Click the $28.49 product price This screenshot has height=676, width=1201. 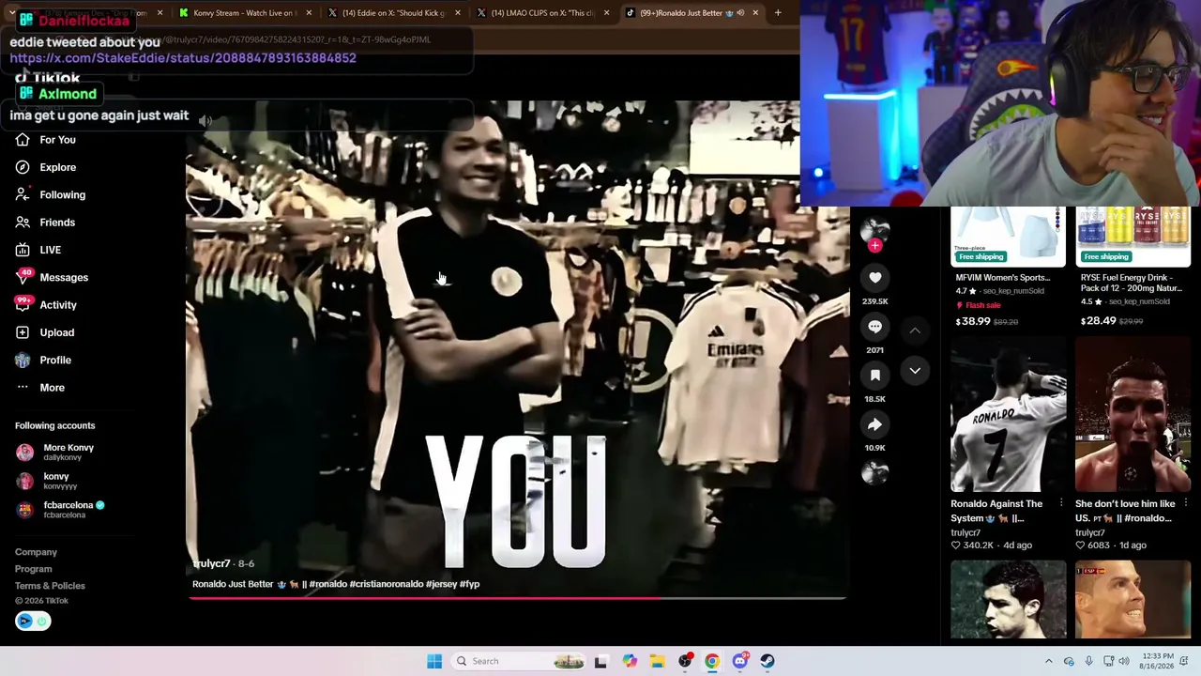(1098, 321)
